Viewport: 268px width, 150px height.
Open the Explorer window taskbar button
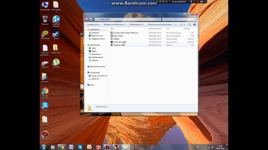click(126, 147)
